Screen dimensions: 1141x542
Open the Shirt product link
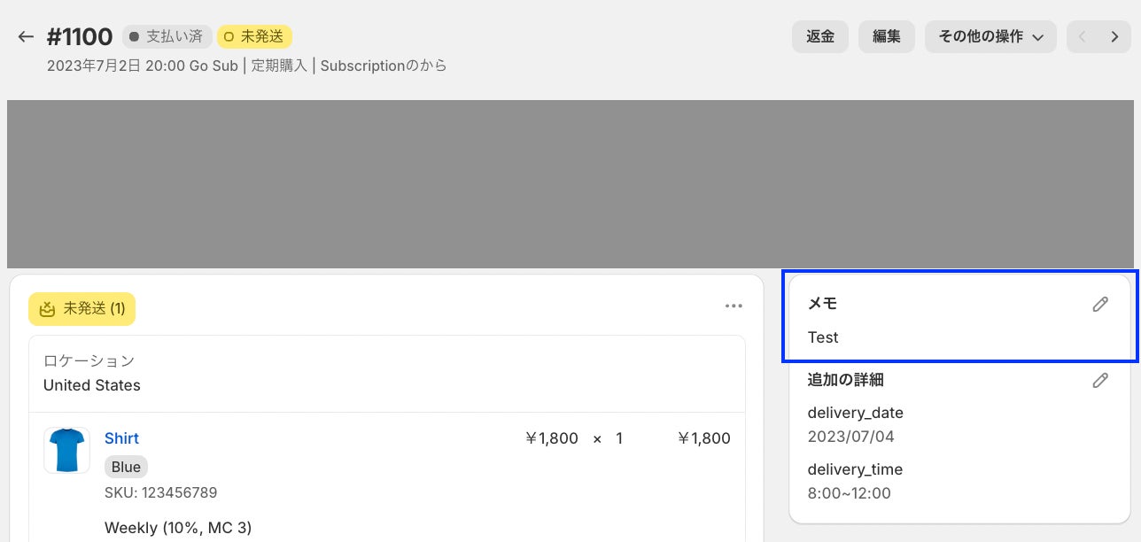[121, 438]
